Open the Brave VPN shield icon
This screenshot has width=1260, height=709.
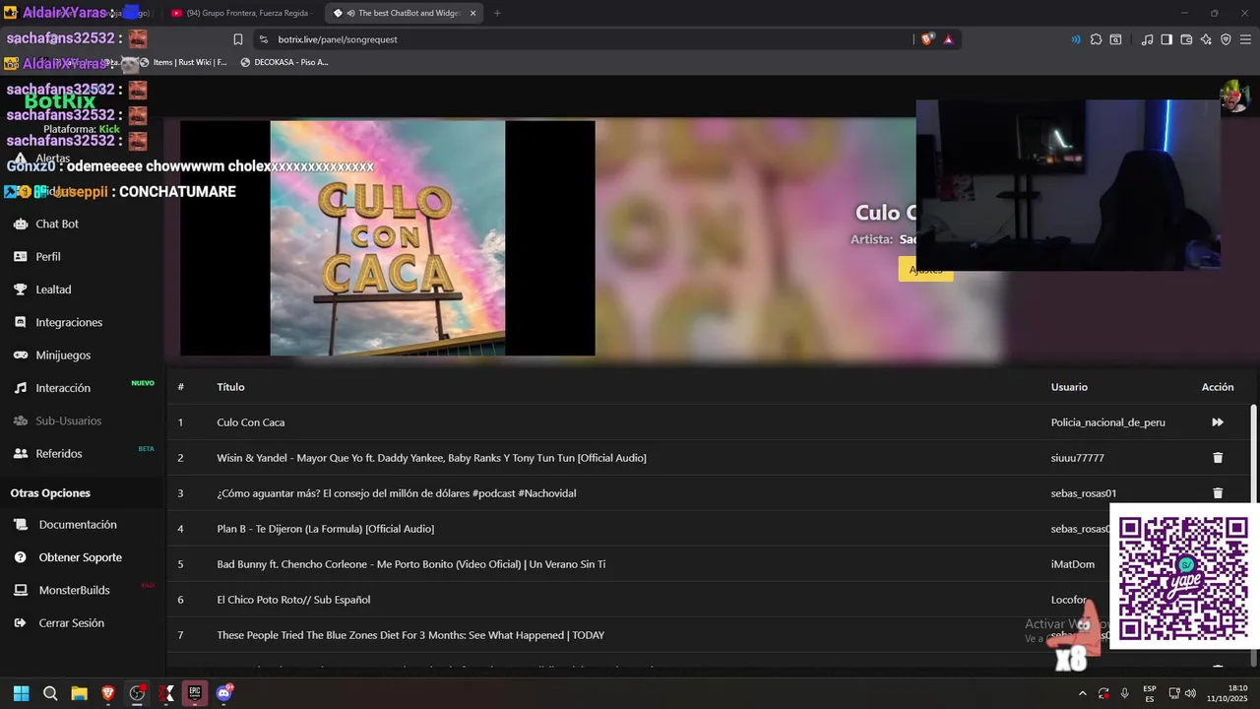pos(1226,39)
